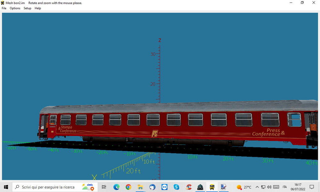Open the File menu
Image resolution: width=320 pixels, height=192 pixels.
tap(4, 8)
